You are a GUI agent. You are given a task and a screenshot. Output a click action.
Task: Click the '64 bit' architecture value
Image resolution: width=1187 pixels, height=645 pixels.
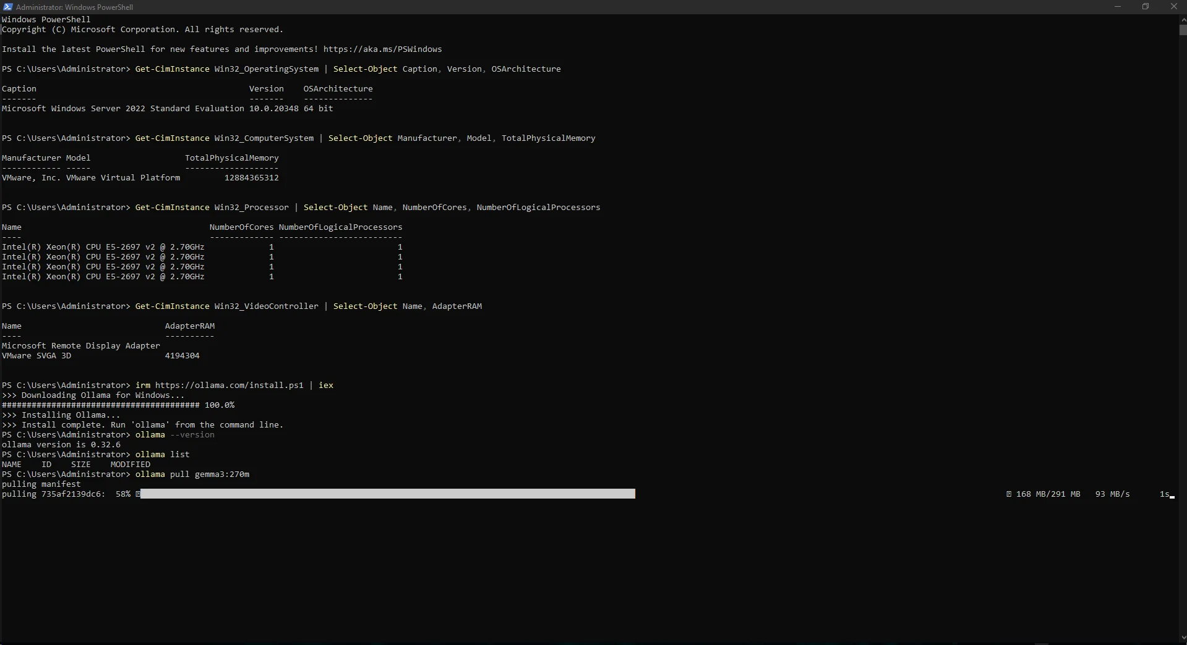319,109
